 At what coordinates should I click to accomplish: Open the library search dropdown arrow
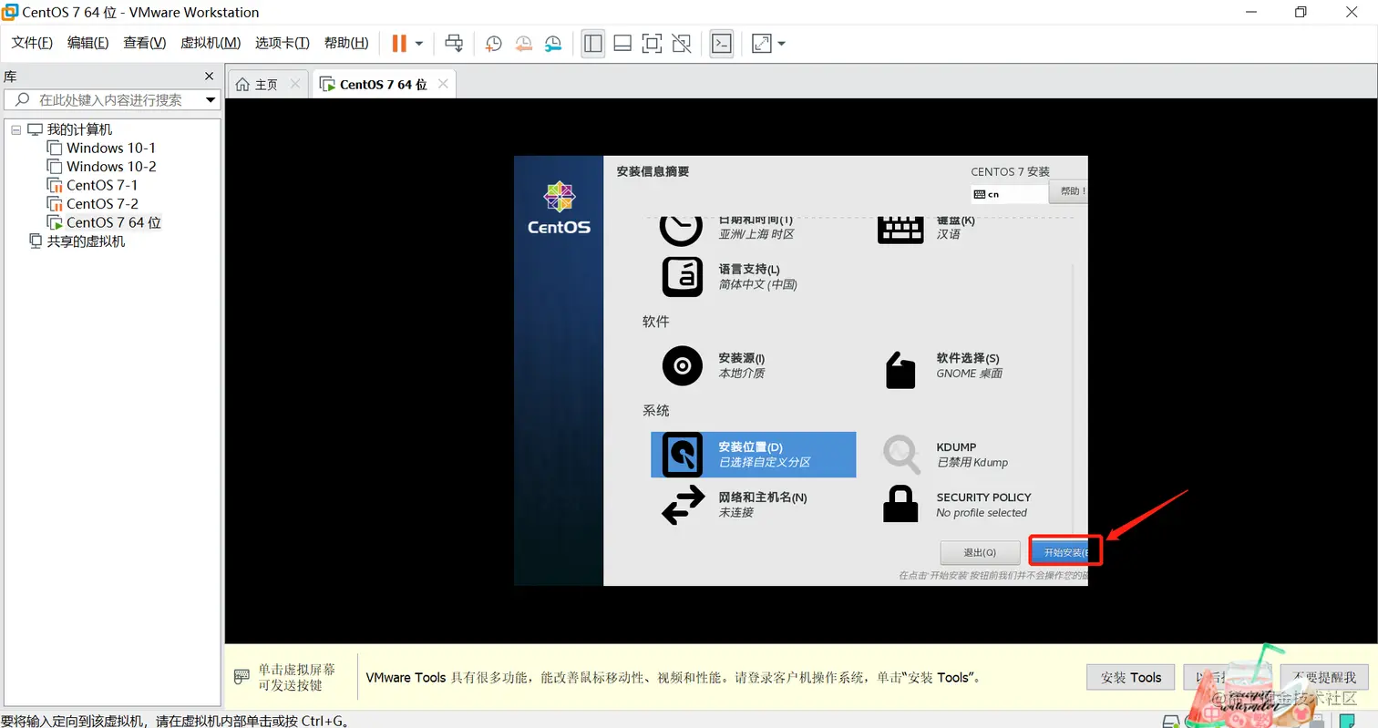[x=211, y=100]
